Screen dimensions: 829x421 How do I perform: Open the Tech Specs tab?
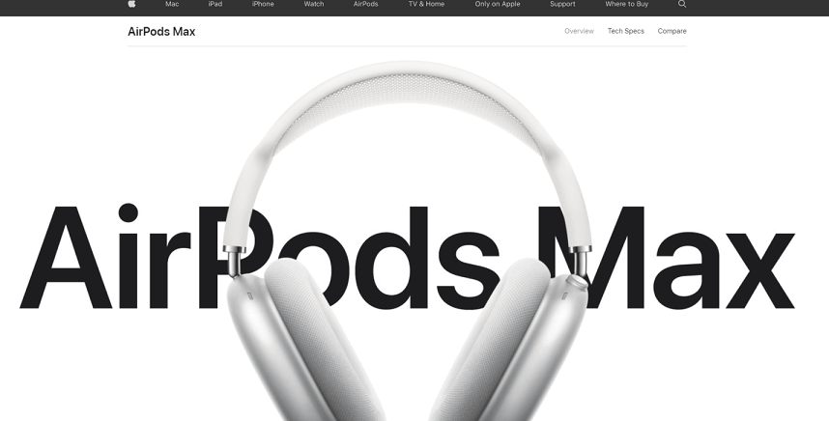(625, 31)
